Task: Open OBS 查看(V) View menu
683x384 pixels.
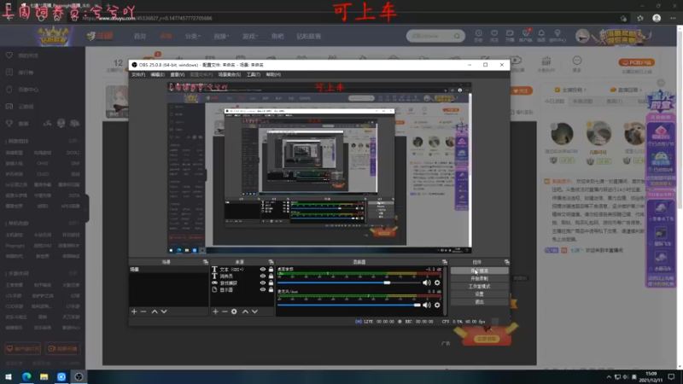Action: 178,74
